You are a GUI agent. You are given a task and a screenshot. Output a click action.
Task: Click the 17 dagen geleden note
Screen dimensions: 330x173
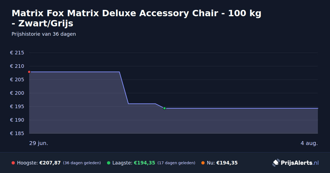[x=176, y=163]
